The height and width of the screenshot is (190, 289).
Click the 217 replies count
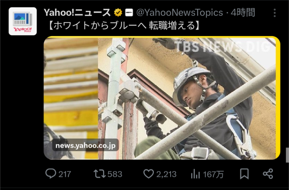click(65, 174)
